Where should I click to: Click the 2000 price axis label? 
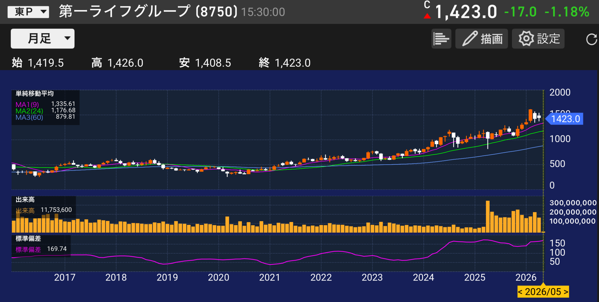pos(560,92)
